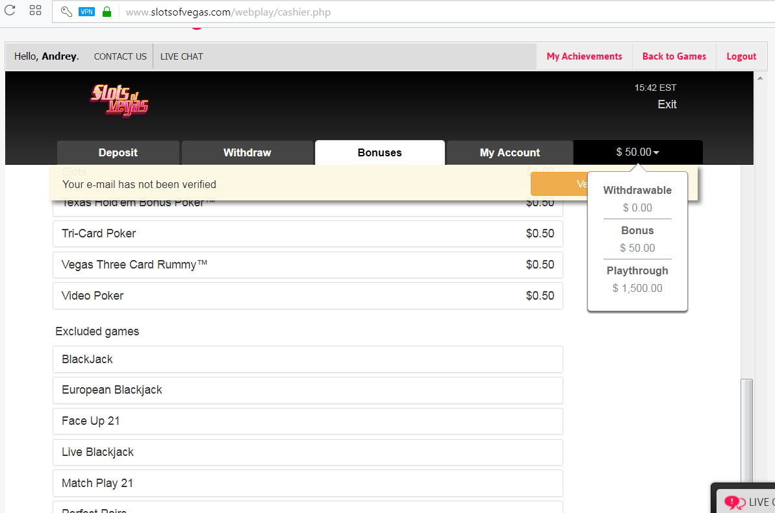The image size is (775, 513).
Task: Open LIVE CHAT in the header
Action: coord(181,56)
